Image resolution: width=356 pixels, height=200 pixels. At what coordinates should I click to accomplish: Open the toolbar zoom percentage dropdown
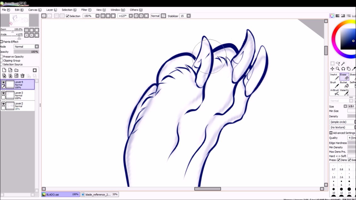[x=97, y=16]
